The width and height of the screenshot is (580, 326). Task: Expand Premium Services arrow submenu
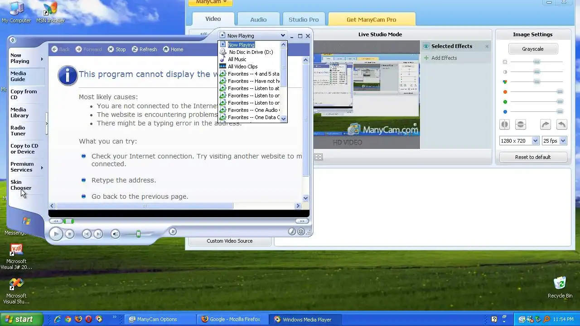pyautogui.click(x=42, y=168)
